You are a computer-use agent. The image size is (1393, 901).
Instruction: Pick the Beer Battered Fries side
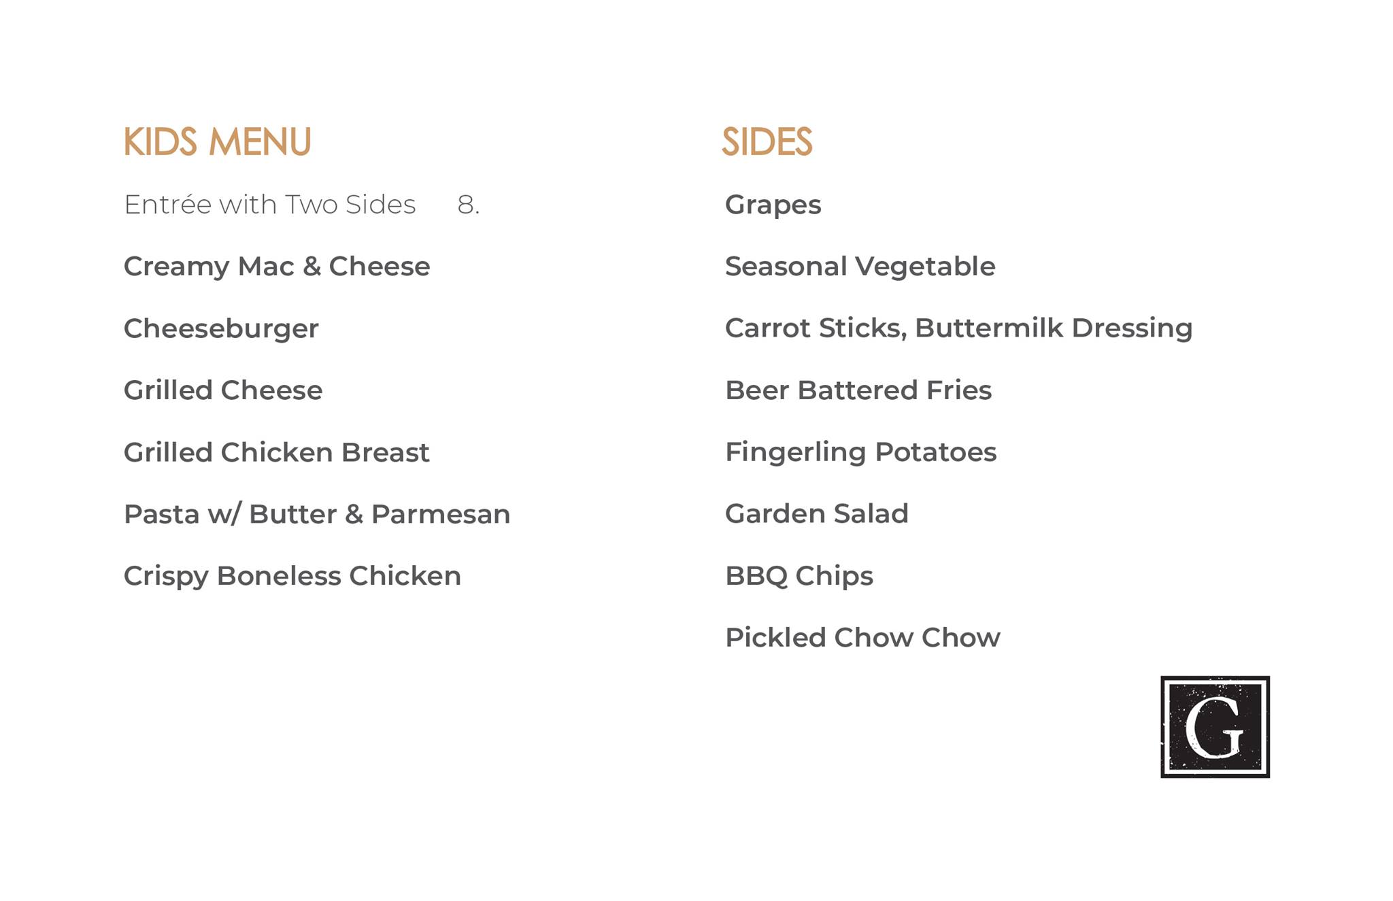point(858,390)
